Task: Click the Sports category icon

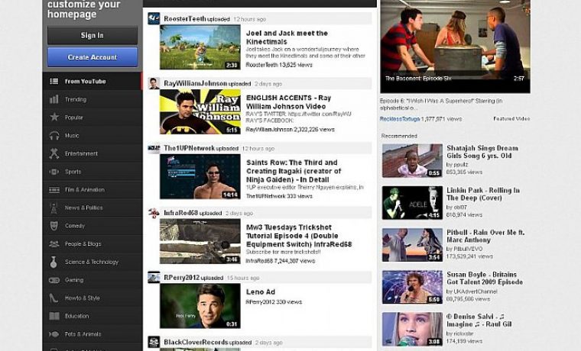Action: tap(54, 172)
